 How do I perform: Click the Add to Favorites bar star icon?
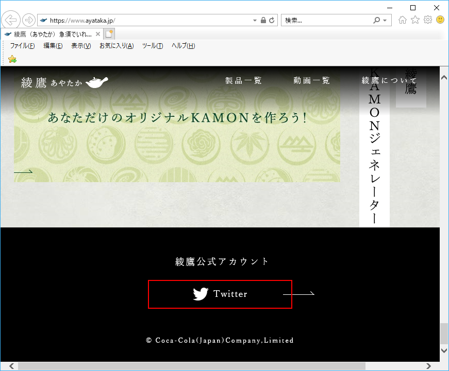pyautogui.click(x=12, y=59)
